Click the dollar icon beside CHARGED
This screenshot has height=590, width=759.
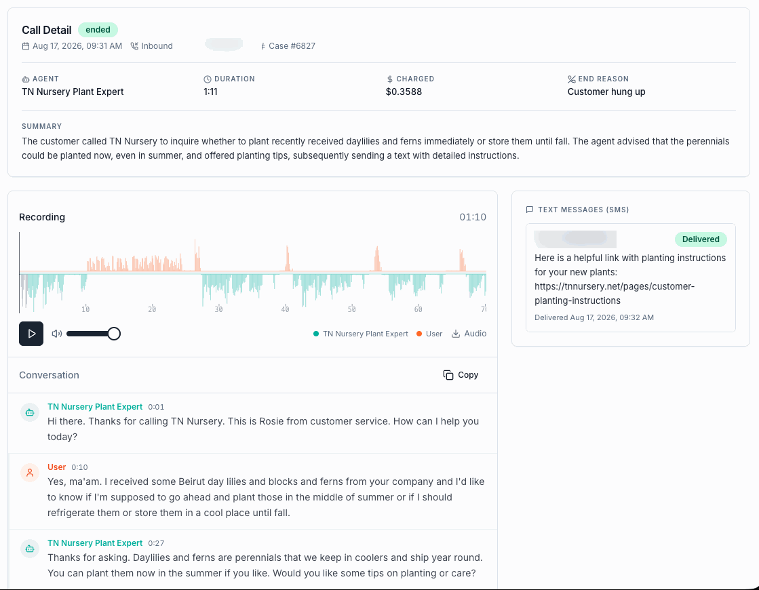[x=389, y=79]
